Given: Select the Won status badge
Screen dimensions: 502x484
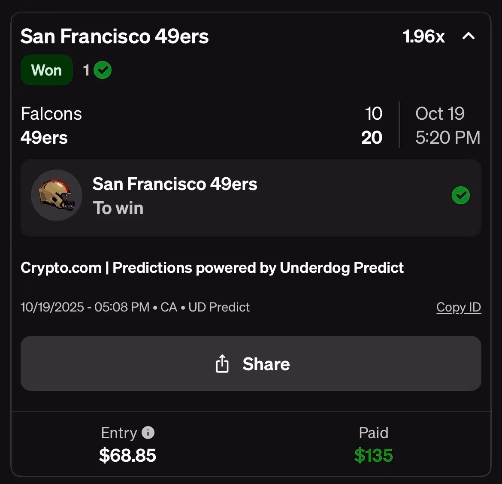Looking at the screenshot, I should pyautogui.click(x=46, y=70).
